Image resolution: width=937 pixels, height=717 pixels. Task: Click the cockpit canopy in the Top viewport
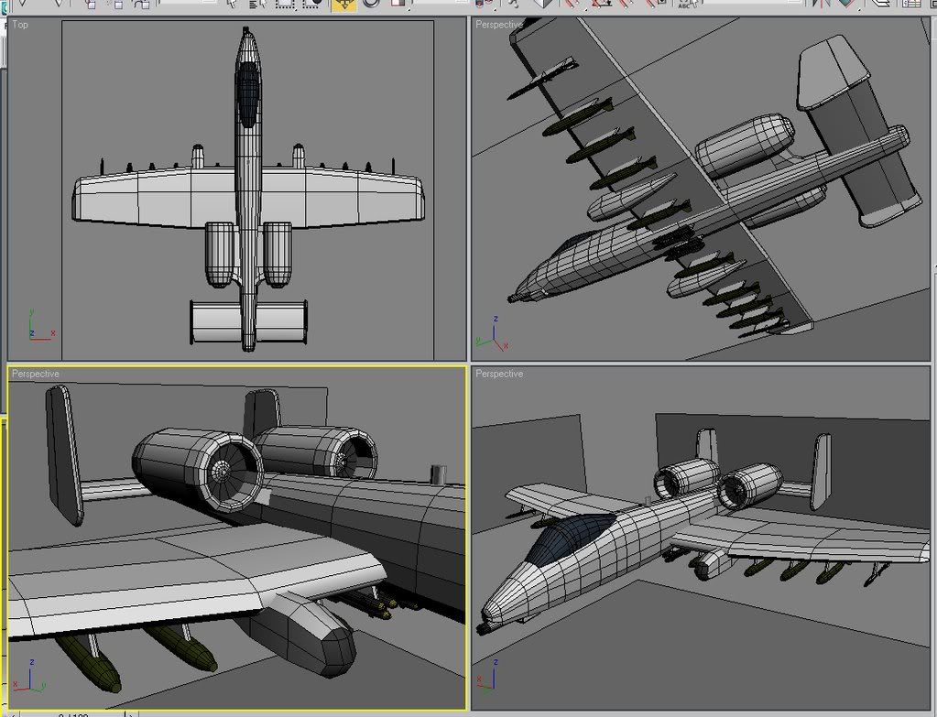(x=247, y=96)
